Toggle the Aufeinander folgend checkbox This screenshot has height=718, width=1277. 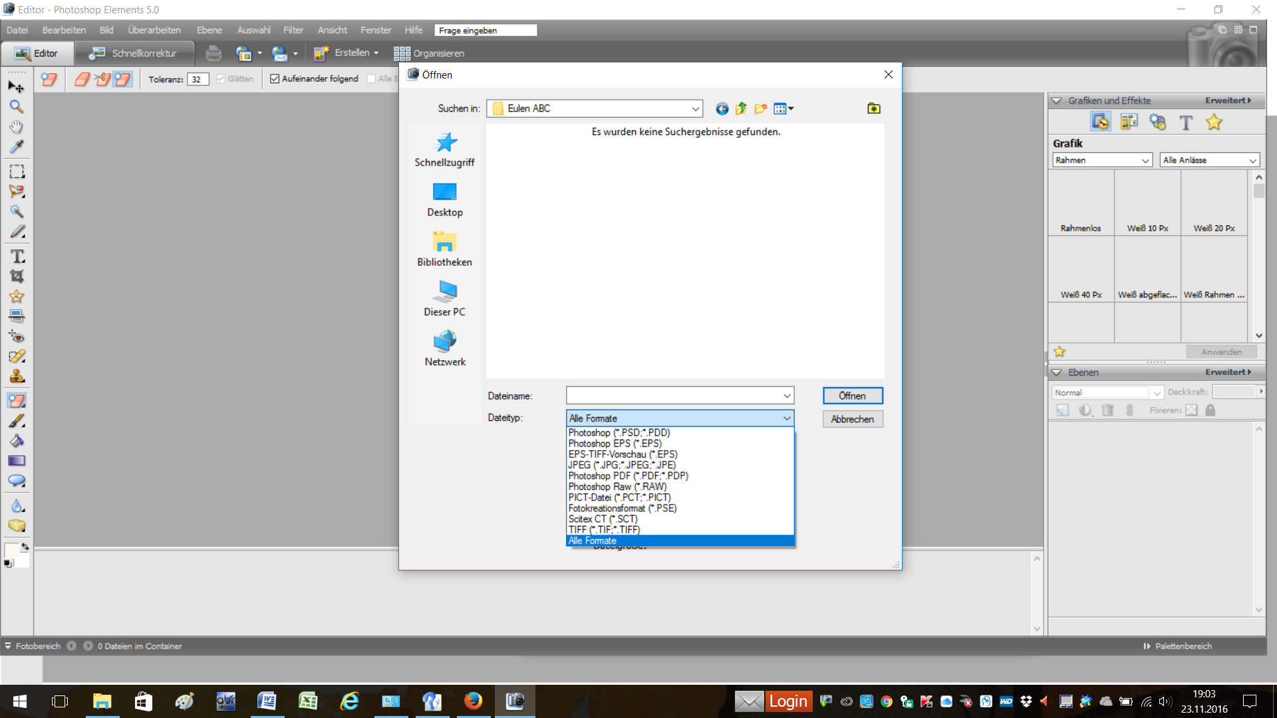click(275, 78)
